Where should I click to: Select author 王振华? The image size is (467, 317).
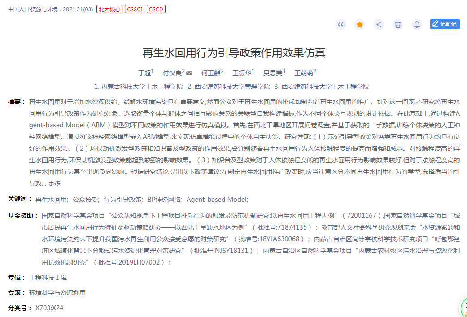coord(241,73)
